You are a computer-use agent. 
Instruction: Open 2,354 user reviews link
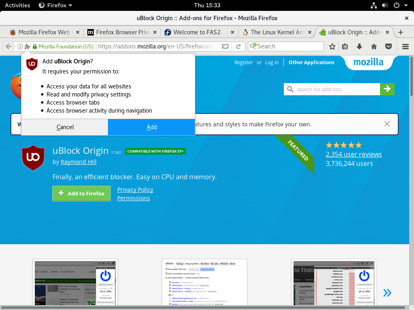click(353, 154)
